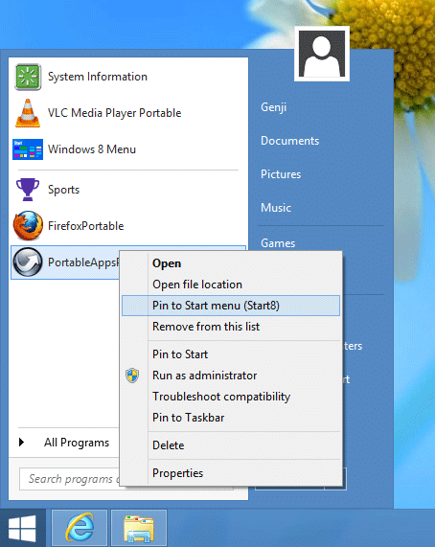The width and height of the screenshot is (435, 547).
Task: Click the VLC traffic cone icon
Action: (28, 113)
